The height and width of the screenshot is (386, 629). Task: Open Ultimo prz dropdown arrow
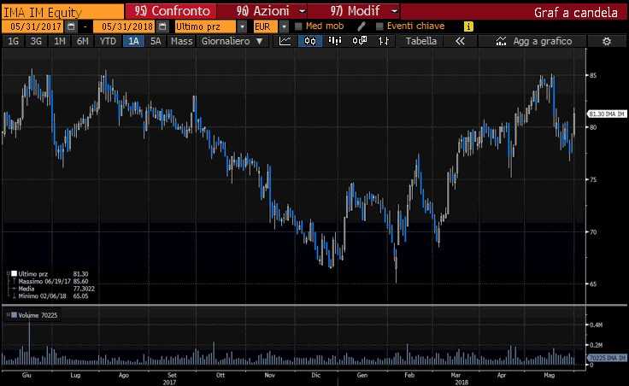[242, 26]
